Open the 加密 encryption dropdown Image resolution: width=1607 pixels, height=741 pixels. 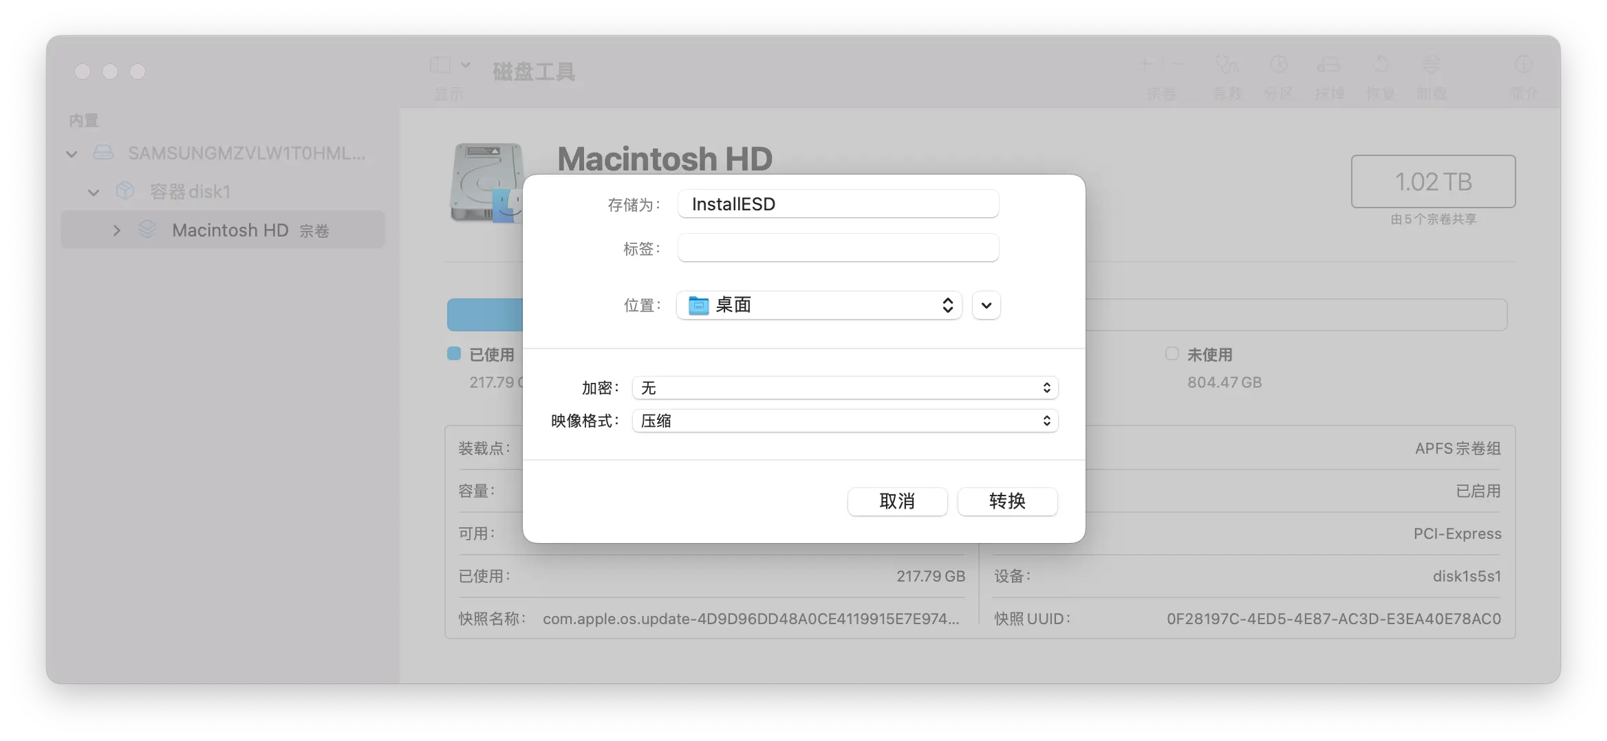[845, 388]
